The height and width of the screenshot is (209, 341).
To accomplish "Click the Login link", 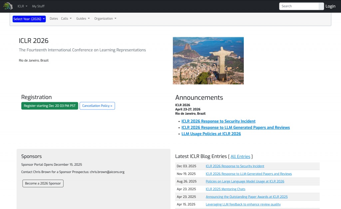I will (330, 6).
